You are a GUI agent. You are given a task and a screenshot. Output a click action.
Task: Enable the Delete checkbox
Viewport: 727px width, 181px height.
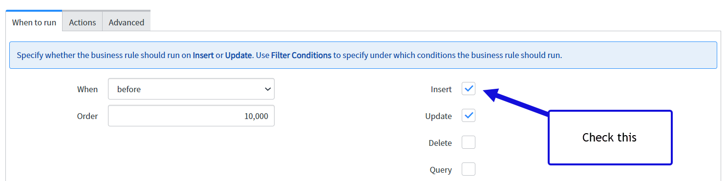click(469, 143)
